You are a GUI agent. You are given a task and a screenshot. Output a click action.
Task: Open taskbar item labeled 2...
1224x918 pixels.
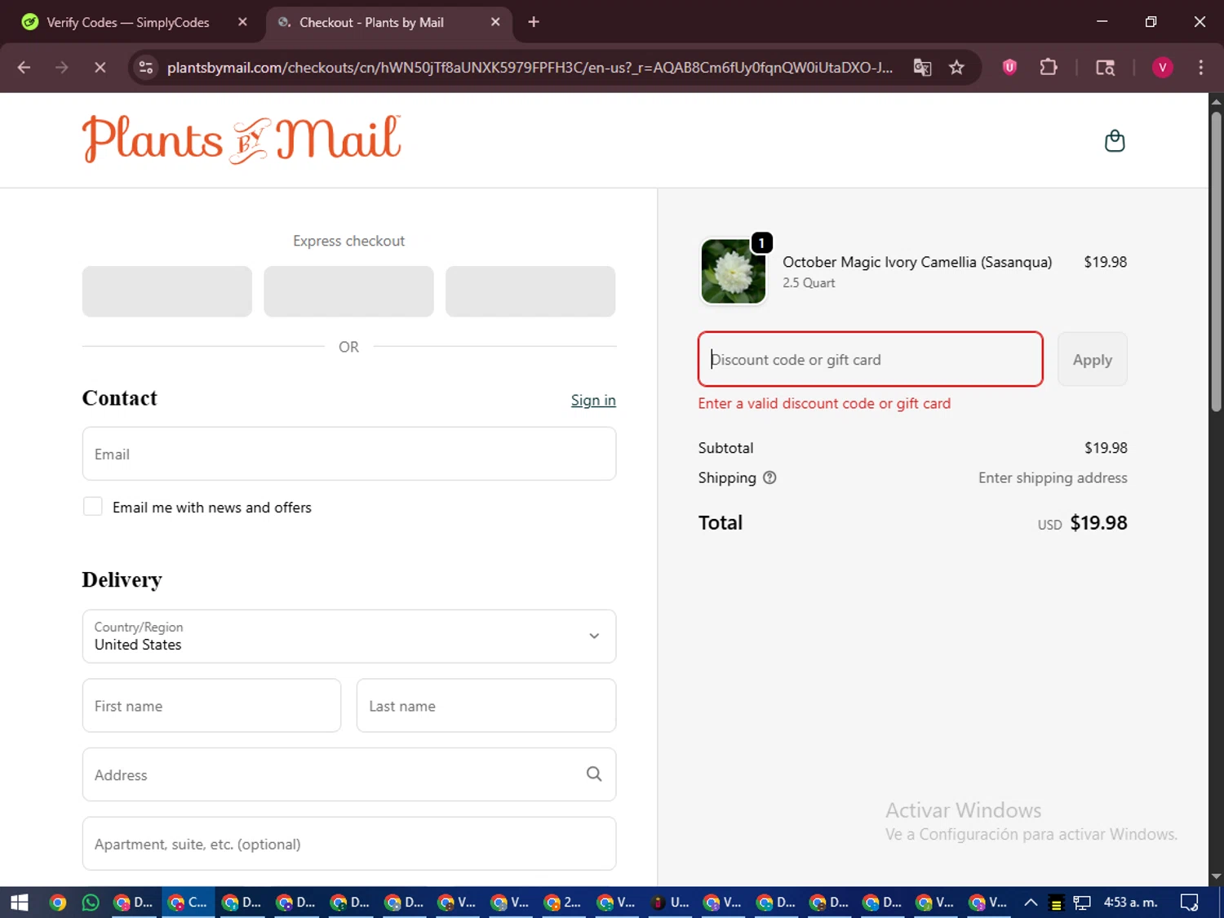tap(563, 902)
